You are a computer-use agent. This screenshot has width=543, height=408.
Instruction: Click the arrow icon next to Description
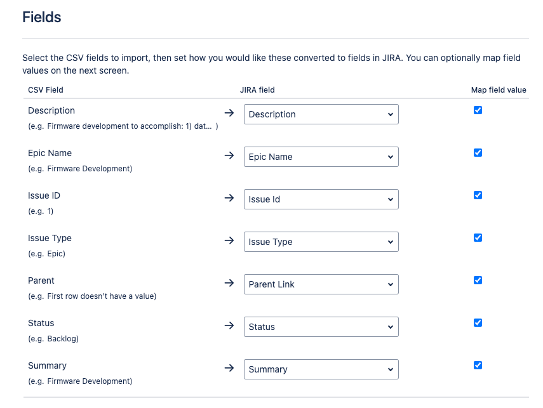pos(229,113)
